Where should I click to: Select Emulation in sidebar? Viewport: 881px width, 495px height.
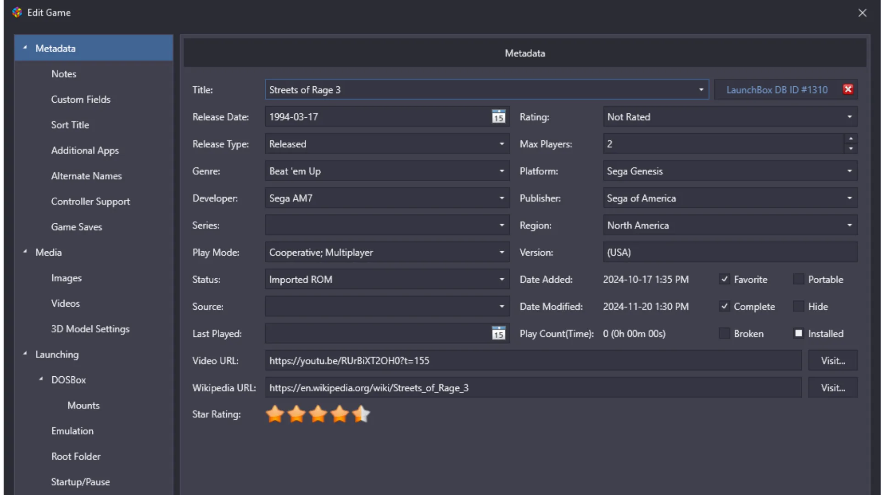[72, 431]
